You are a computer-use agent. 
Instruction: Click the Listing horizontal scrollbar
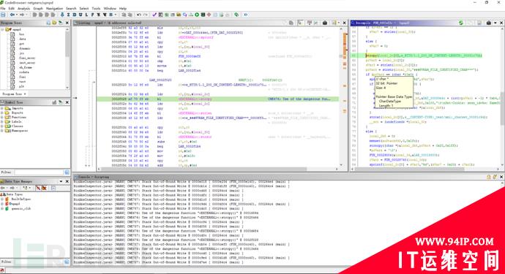pos(218,169)
